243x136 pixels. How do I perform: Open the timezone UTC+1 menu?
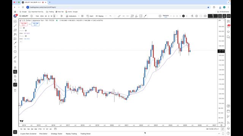[x=212, y=129]
